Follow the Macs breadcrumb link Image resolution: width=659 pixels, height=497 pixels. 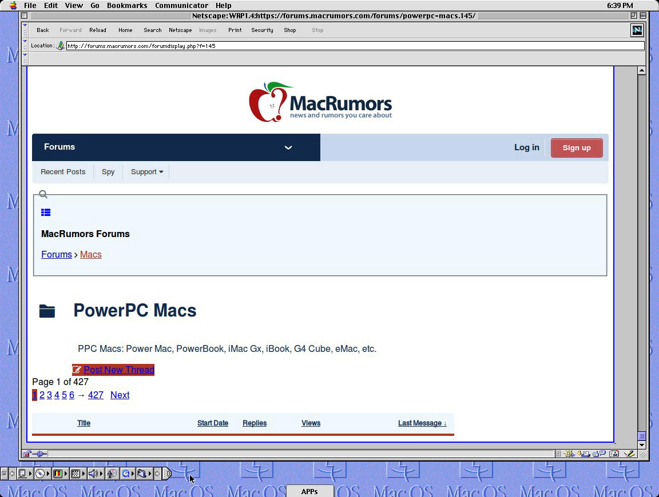coord(91,254)
